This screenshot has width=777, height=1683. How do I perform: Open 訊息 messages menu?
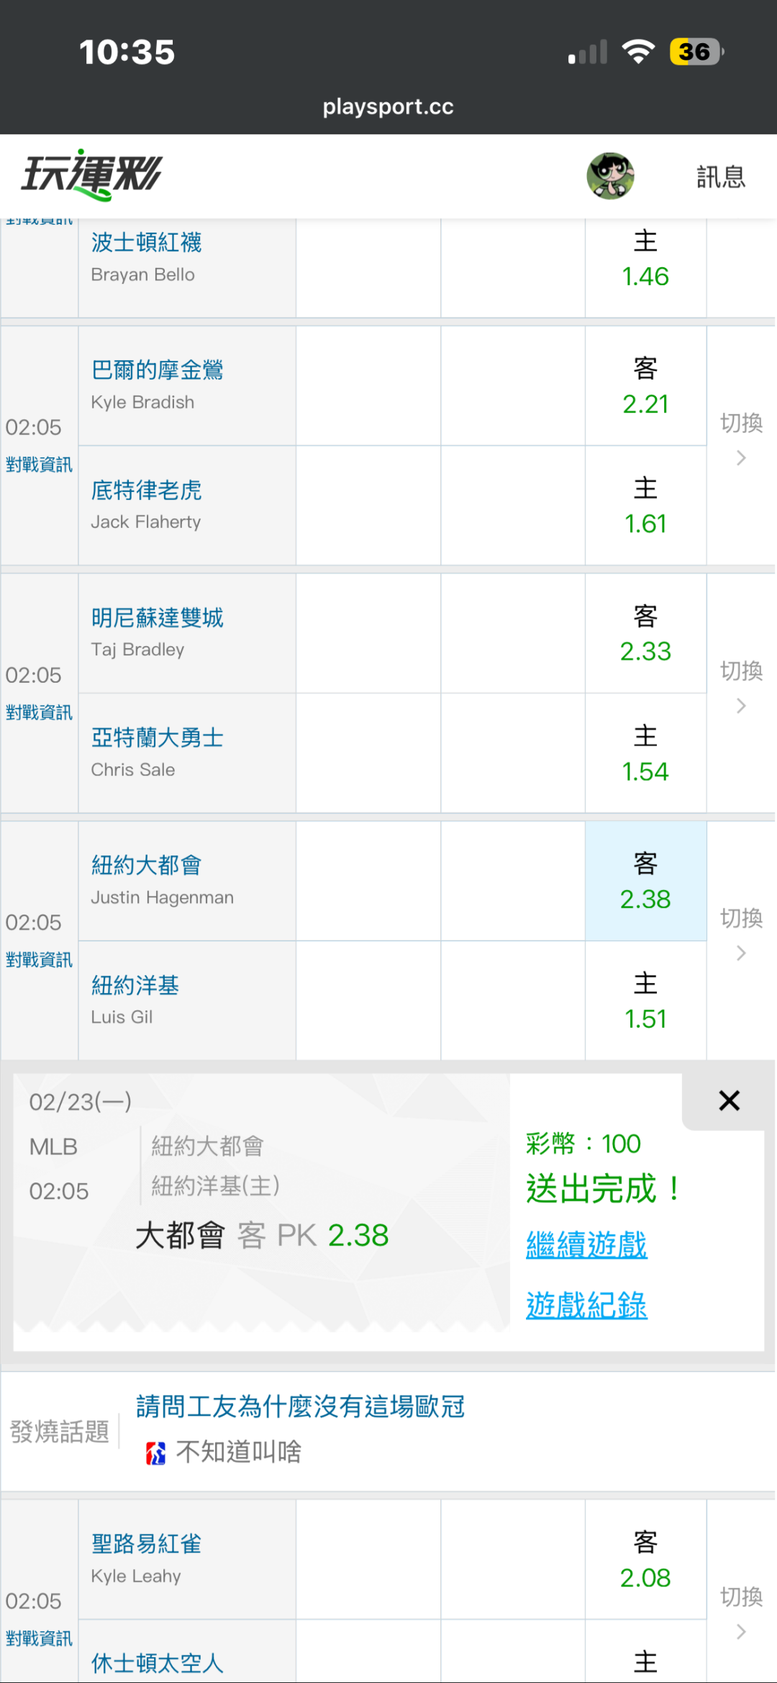[720, 176]
